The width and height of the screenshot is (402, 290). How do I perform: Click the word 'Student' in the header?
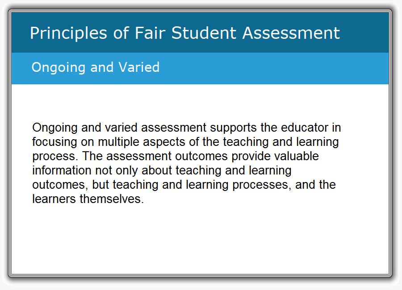coord(204,33)
